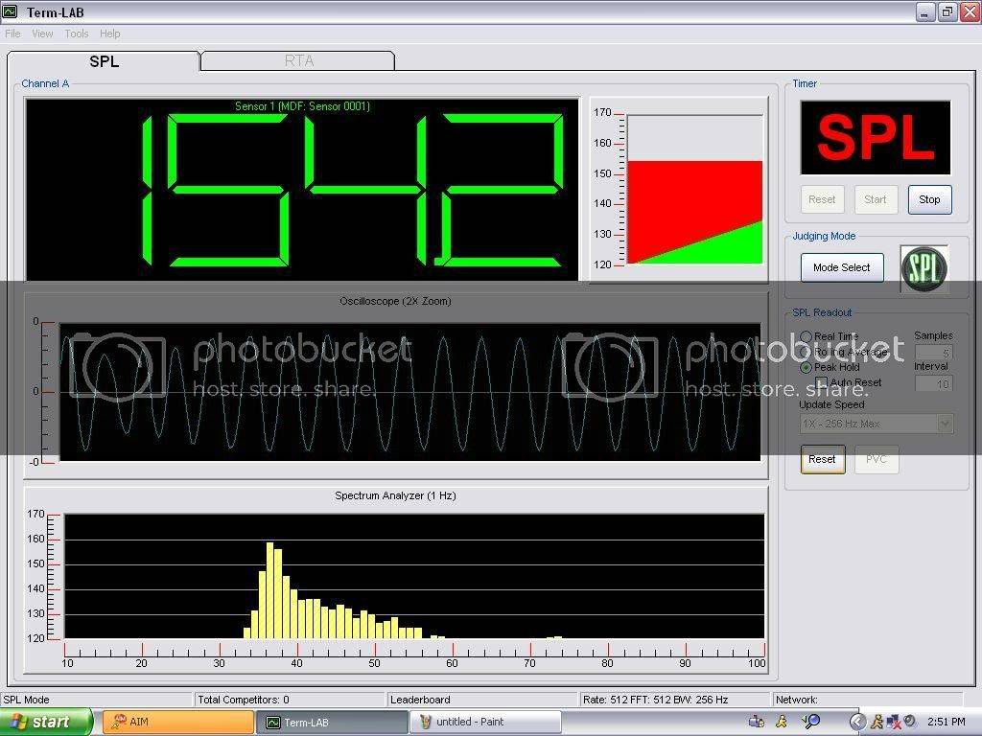
Task: Click the Samples input field
Action: click(934, 353)
